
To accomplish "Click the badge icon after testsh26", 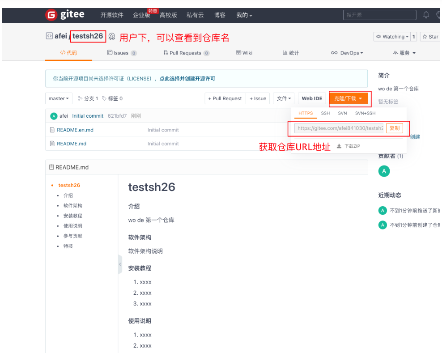I will tap(112, 36).
